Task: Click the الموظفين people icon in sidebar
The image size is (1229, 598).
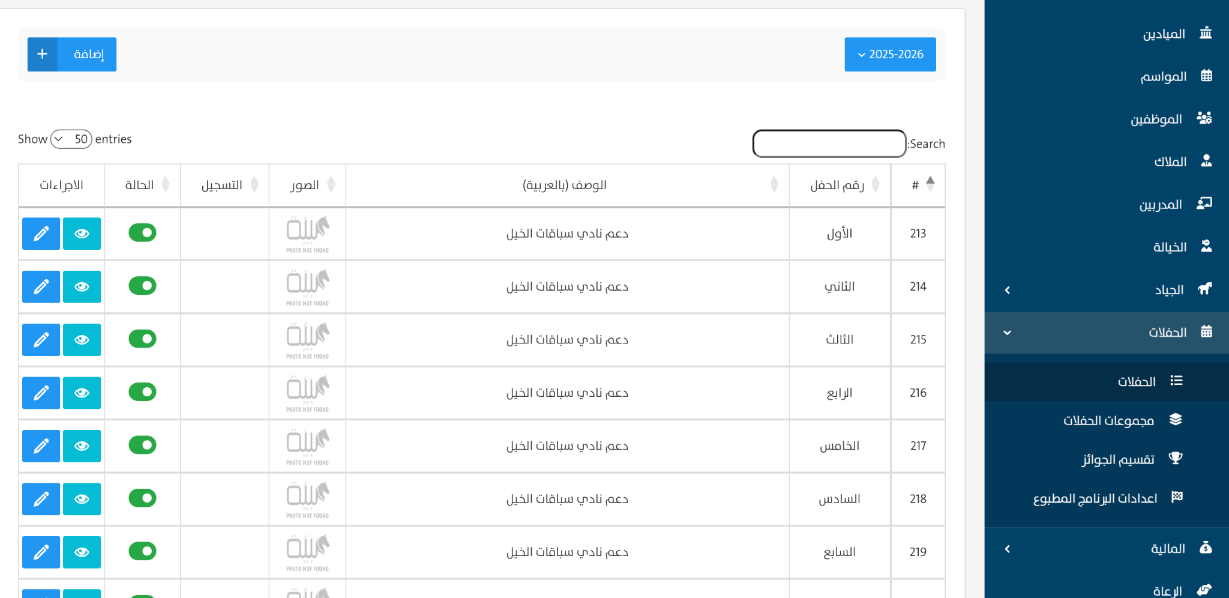Action: tap(1204, 118)
